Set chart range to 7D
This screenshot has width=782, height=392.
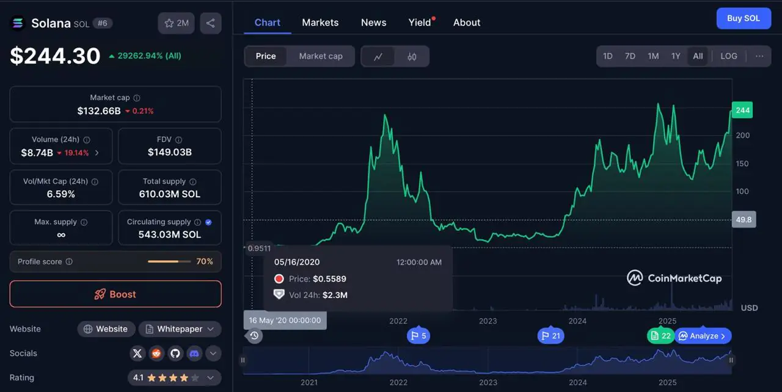[x=630, y=56]
